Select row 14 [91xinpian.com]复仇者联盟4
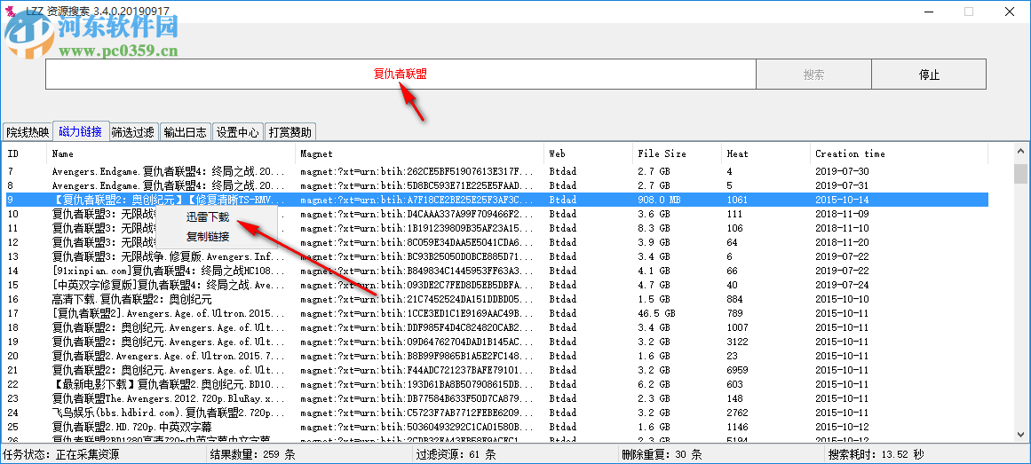The height and width of the screenshot is (464, 1031). pyautogui.click(x=497, y=270)
